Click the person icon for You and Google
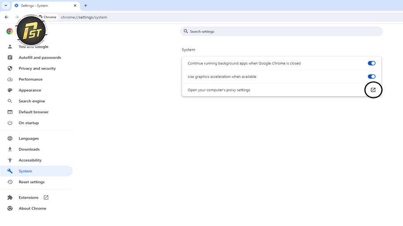 click(10, 47)
